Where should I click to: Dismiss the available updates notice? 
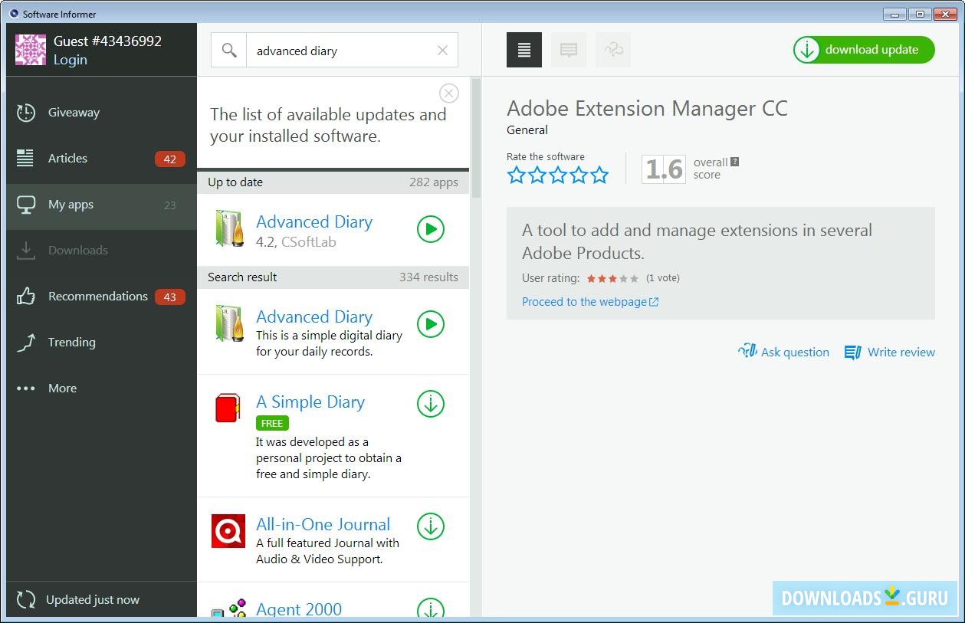coord(449,93)
